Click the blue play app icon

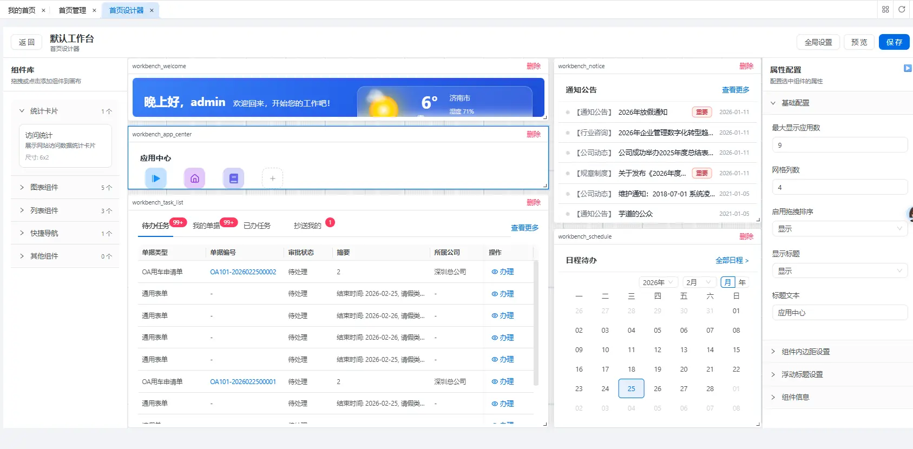[156, 178]
